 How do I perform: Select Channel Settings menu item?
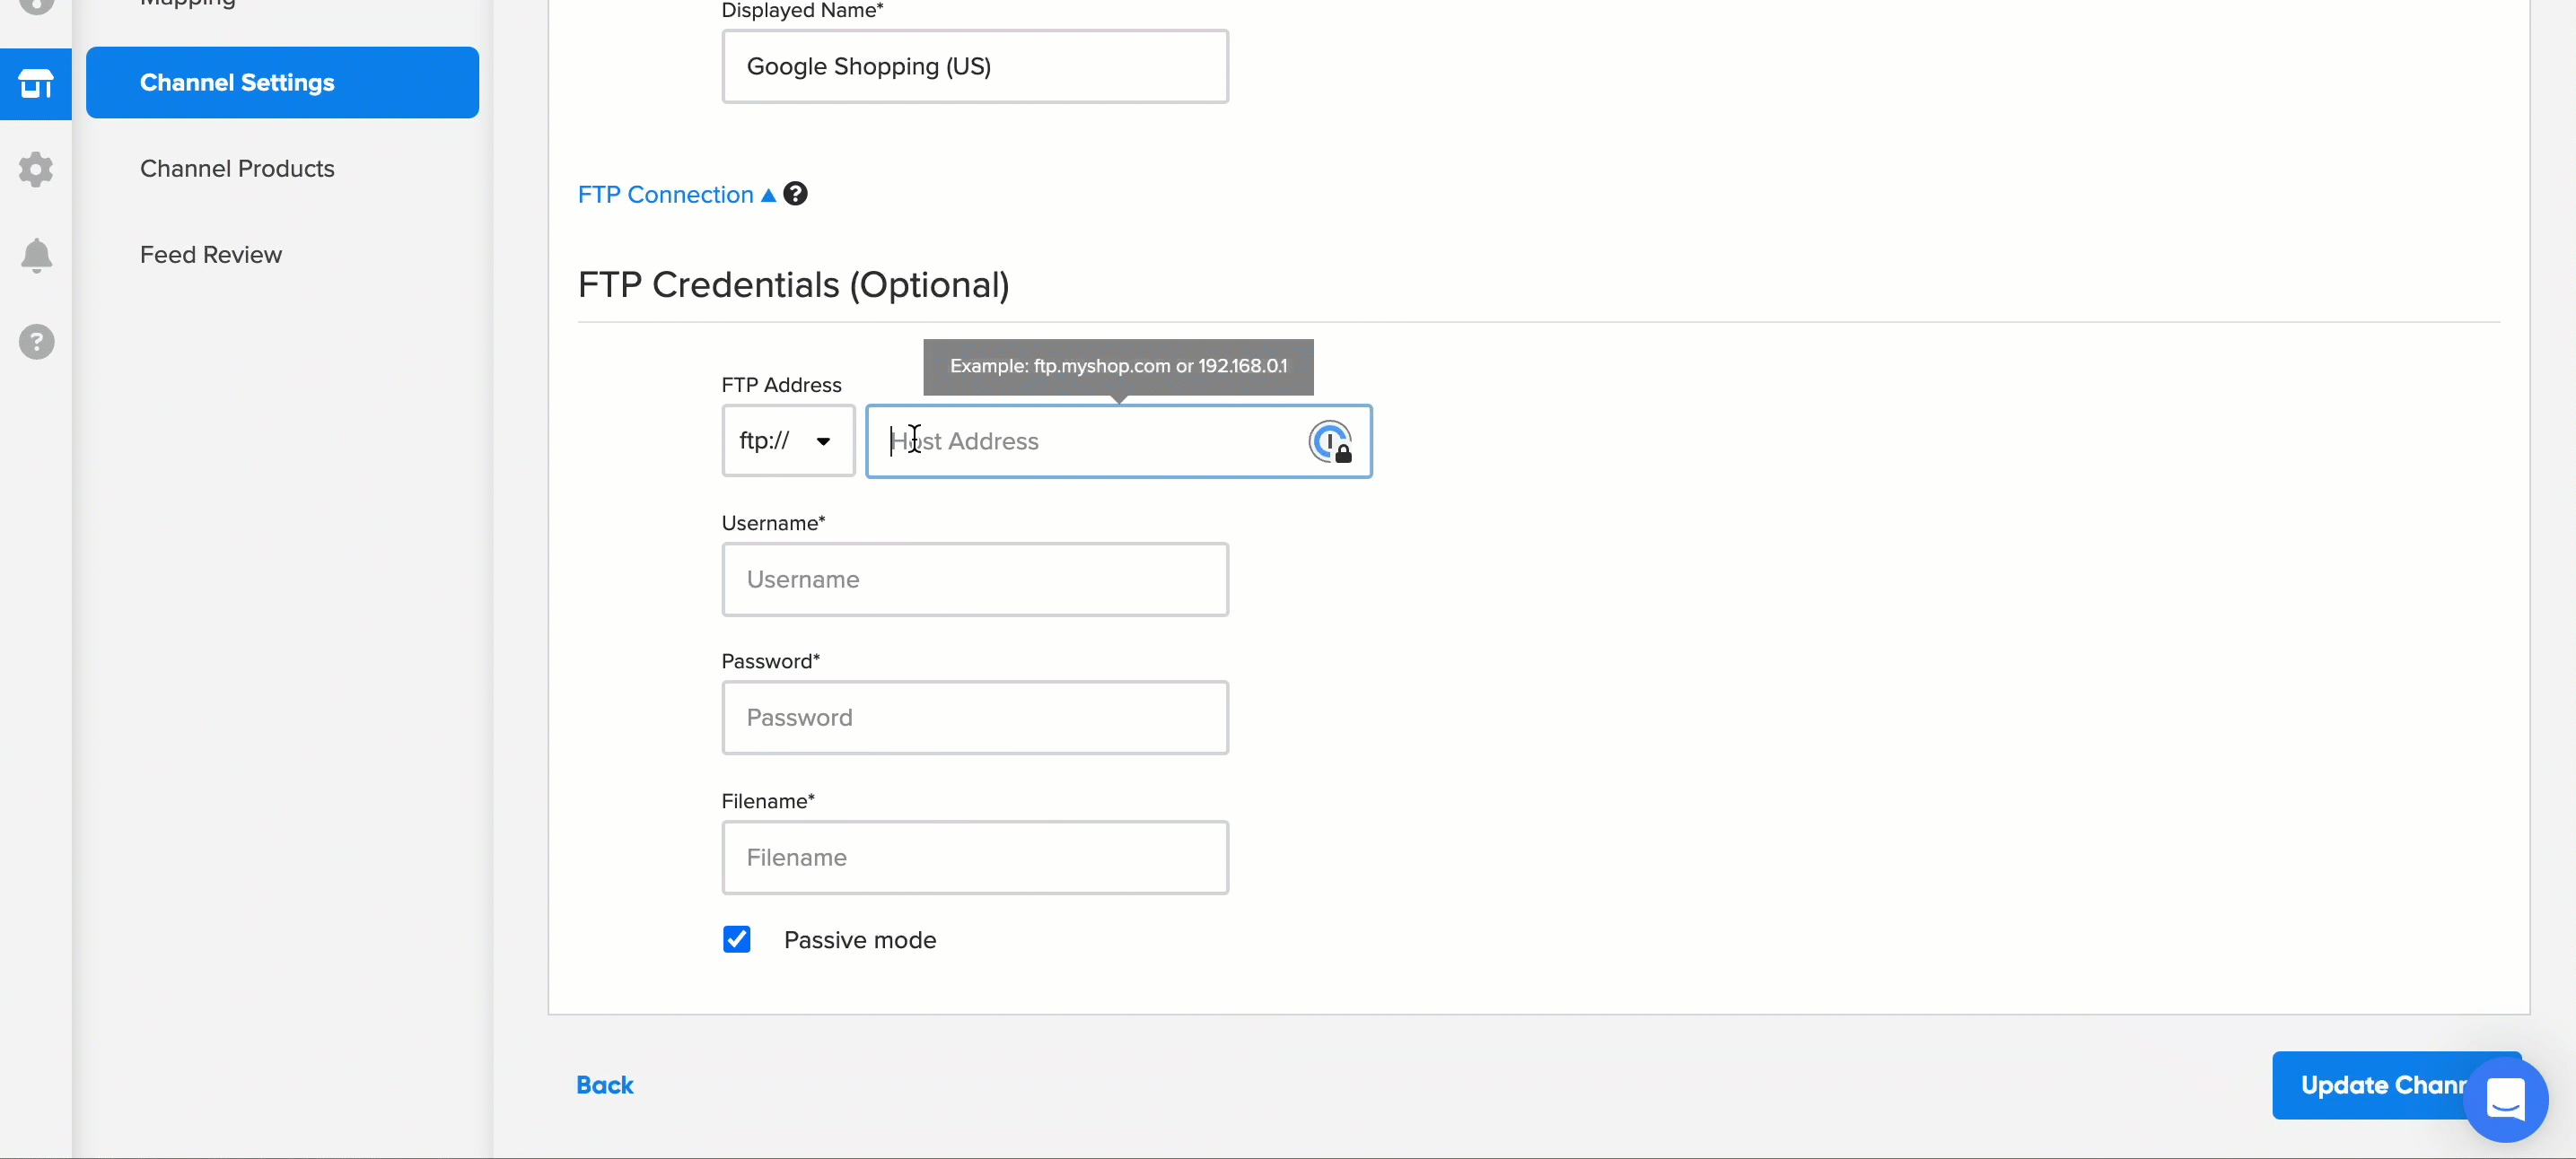pyautogui.click(x=282, y=83)
